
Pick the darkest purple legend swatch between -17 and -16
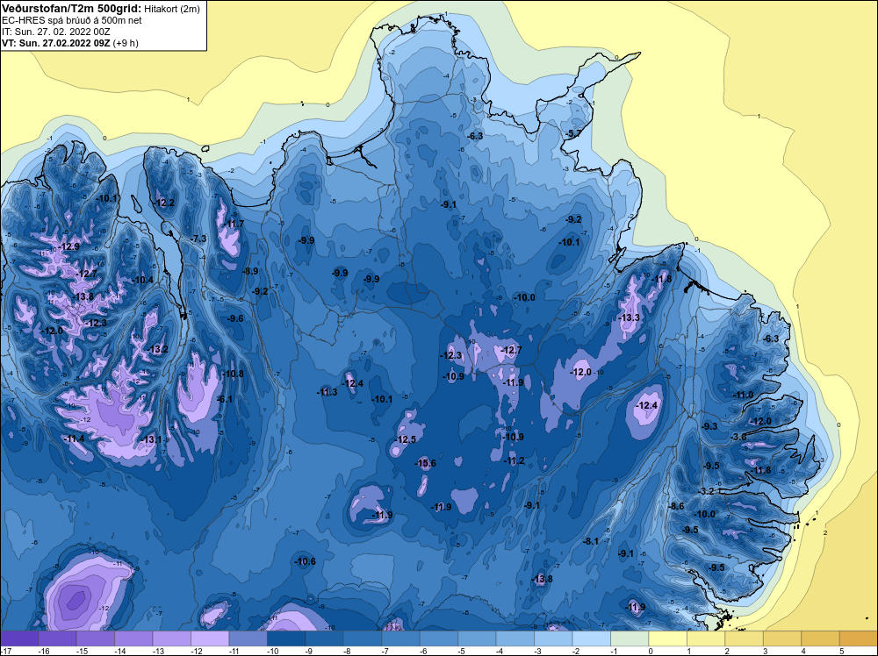click(x=19, y=638)
